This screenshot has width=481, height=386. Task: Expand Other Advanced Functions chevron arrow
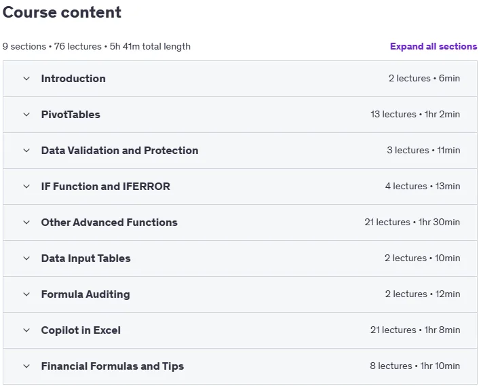(x=26, y=222)
